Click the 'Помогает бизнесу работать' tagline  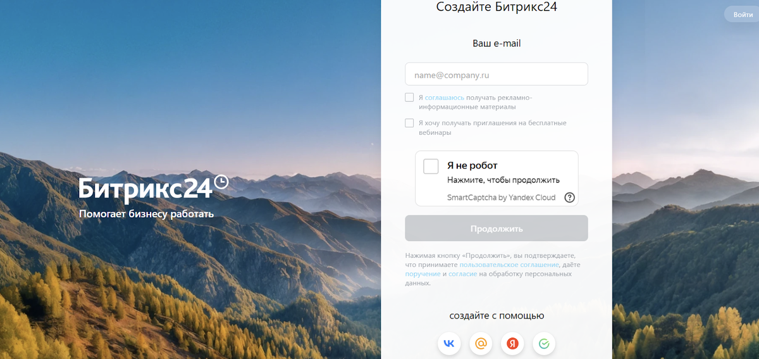click(147, 214)
